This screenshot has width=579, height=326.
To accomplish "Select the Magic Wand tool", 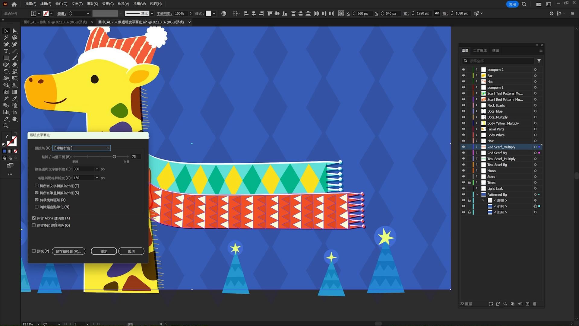I will (x=6, y=38).
